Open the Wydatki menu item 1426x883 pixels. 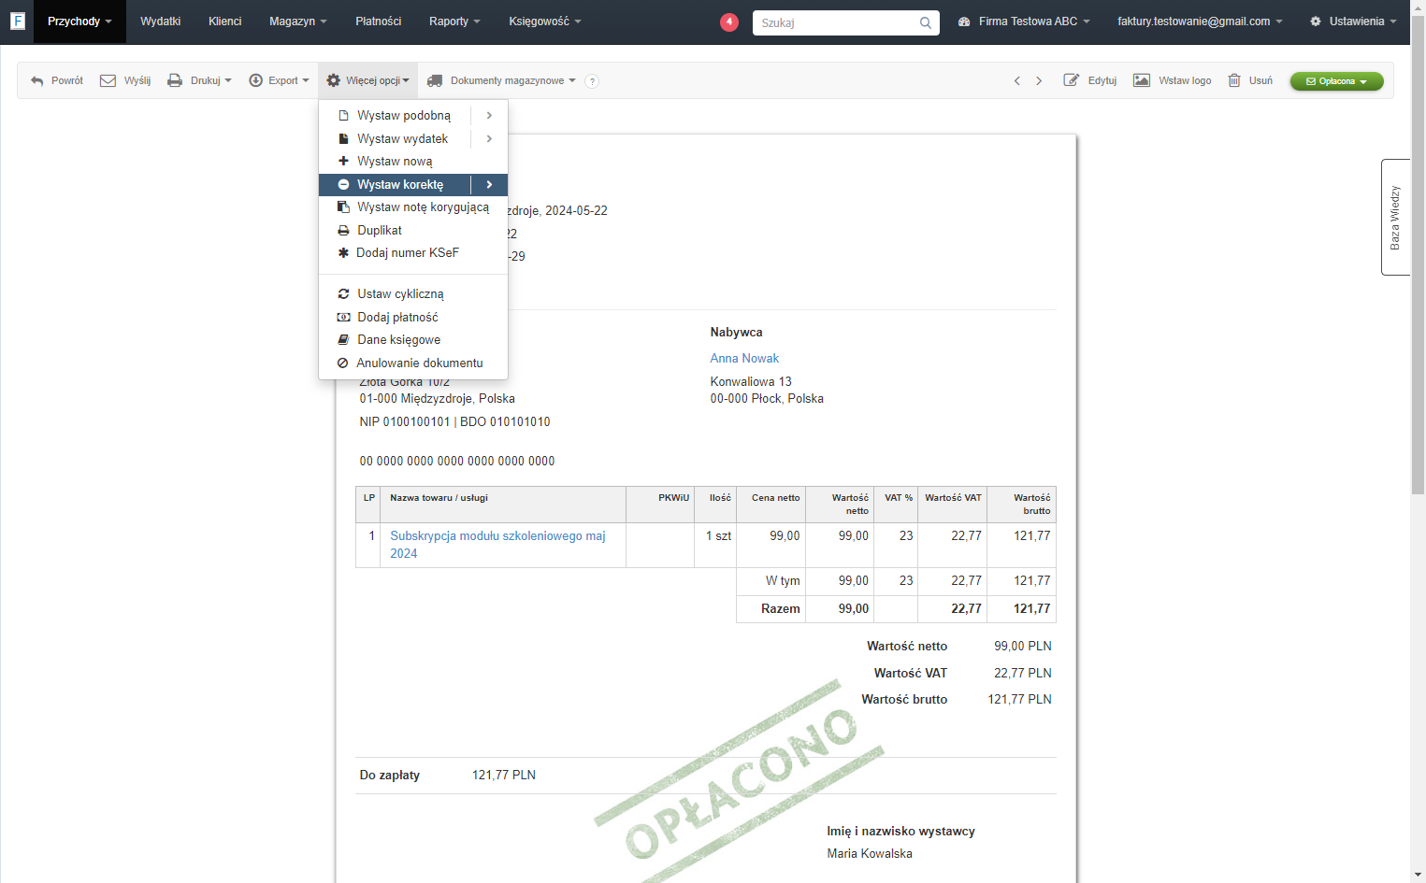pyautogui.click(x=161, y=21)
